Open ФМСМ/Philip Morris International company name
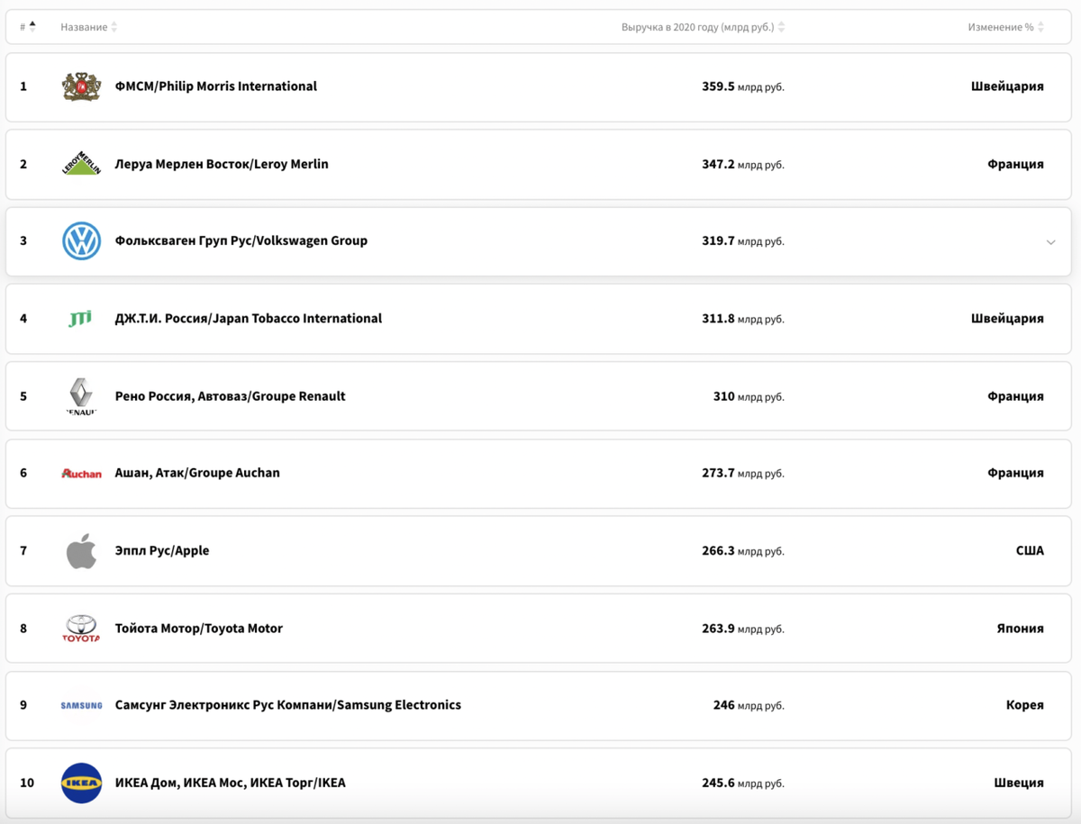Image resolution: width=1081 pixels, height=824 pixels. pyautogui.click(x=216, y=86)
